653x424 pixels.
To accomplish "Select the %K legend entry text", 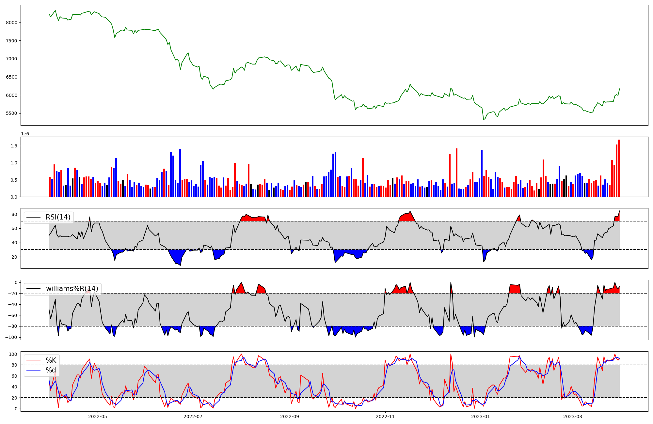I will 51,360.
